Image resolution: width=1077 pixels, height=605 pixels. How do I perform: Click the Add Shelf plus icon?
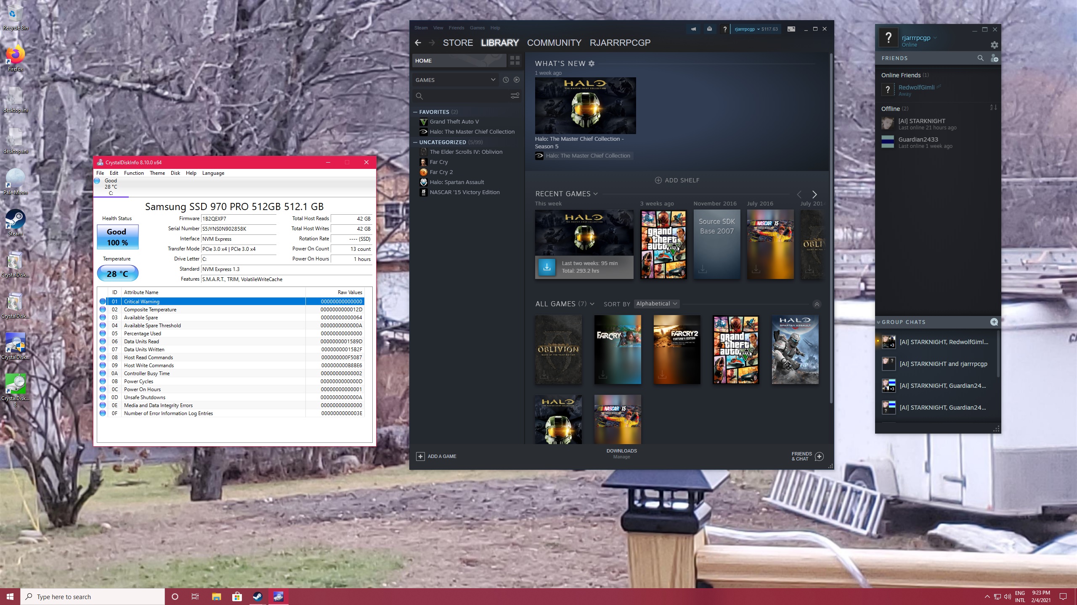pos(658,180)
